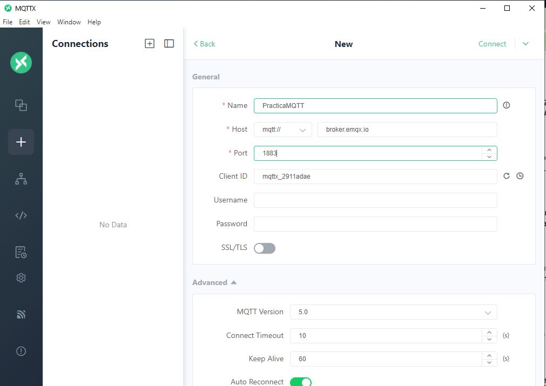Open the Log icon in sidebar
This screenshot has height=386, width=546.
click(x=21, y=252)
